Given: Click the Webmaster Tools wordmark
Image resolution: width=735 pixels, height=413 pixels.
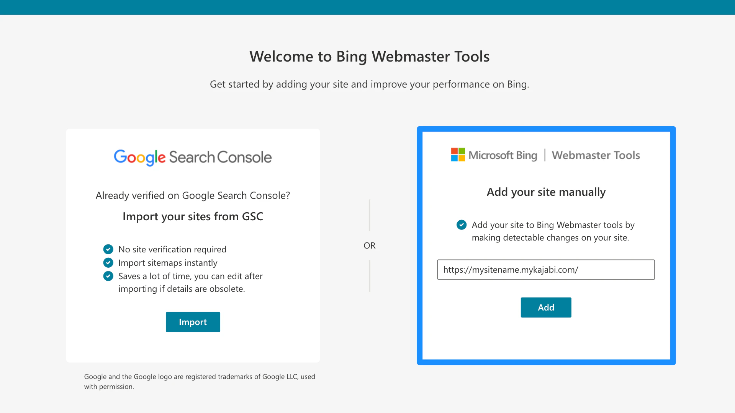Looking at the screenshot, I should click(596, 155).
